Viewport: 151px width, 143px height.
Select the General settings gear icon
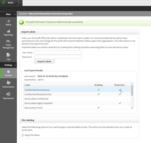8,72
